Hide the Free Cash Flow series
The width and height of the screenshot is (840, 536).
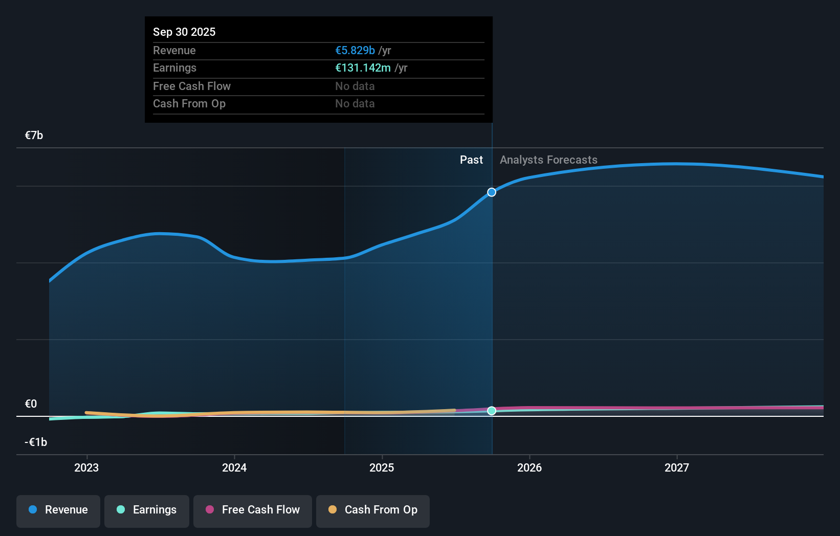[x=252, y=510]
